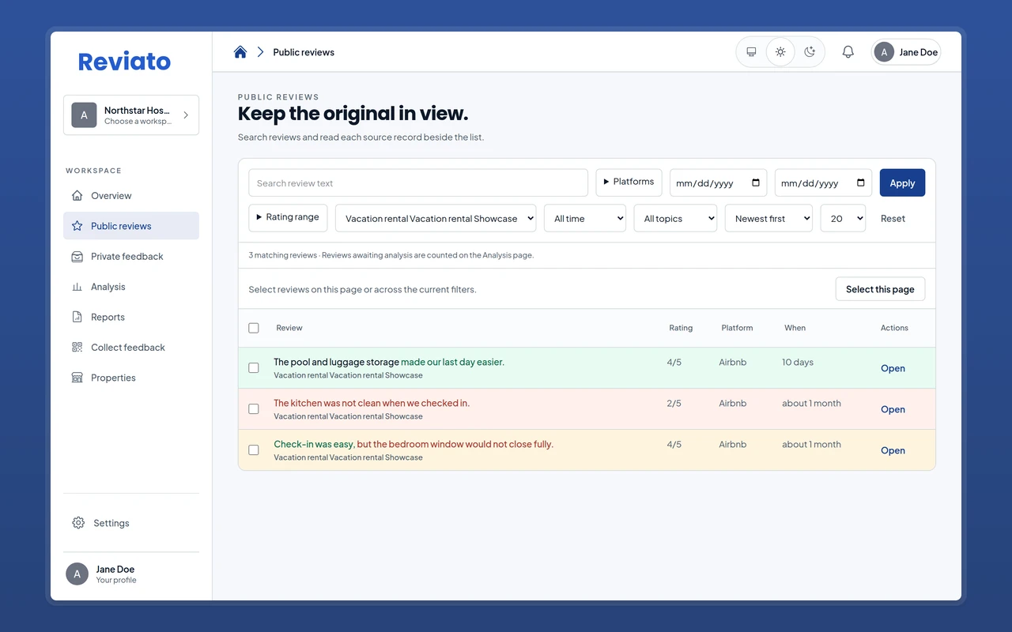Click the Apply button

pos(902,182)
